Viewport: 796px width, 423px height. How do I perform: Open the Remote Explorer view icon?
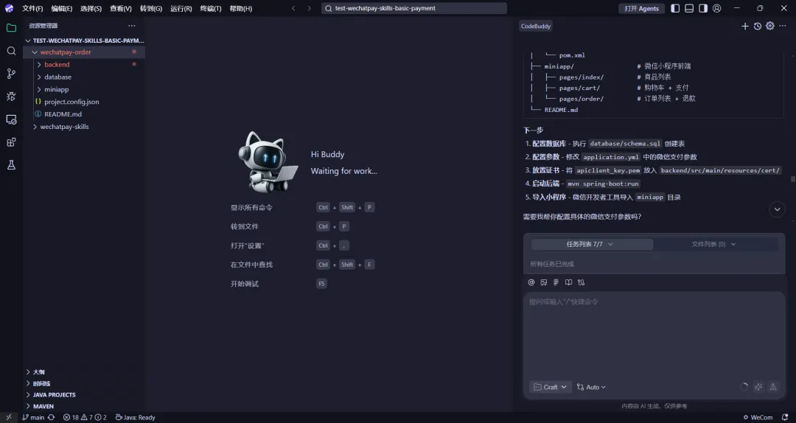pyautogui.click(x=11, y=119)
